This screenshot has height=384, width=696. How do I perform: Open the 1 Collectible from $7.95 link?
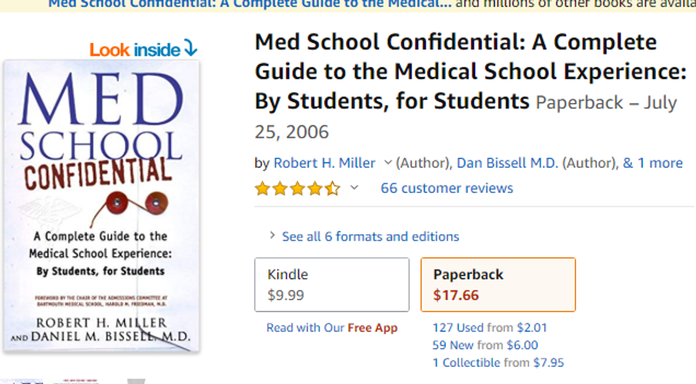[498, 363]
